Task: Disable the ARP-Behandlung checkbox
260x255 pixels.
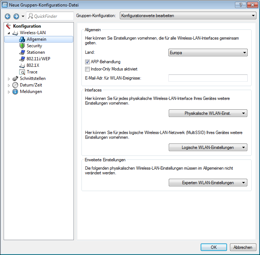Action: point(87,62)
